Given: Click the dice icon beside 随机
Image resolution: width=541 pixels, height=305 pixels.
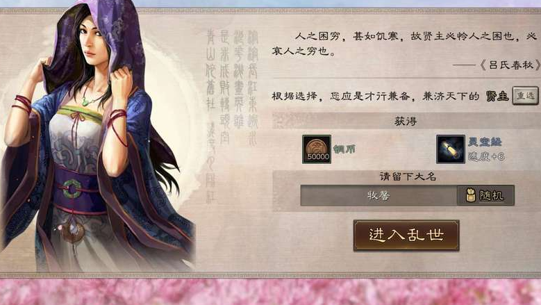Looking at the screenshot, I should [x=470, y=195].
